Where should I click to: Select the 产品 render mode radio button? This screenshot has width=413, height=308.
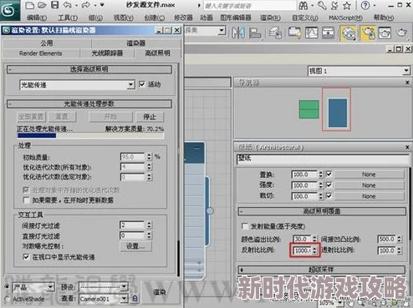click(x=7, y=286)
